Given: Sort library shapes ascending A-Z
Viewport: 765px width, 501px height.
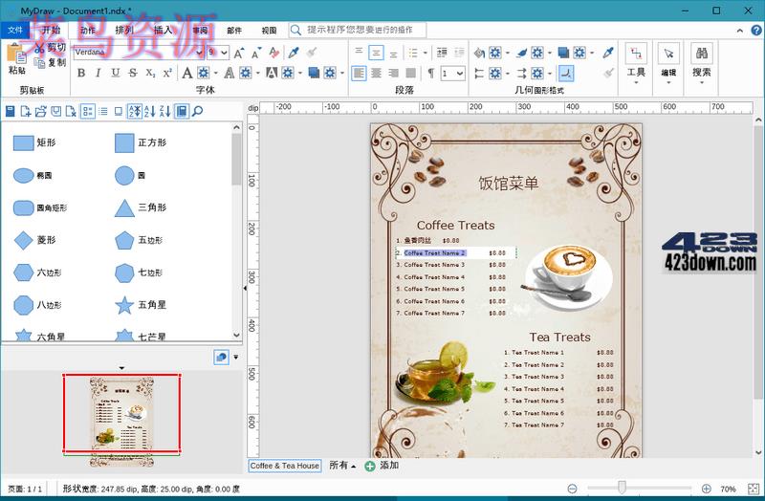Looking at the screenshot, I should coord(150,112).
